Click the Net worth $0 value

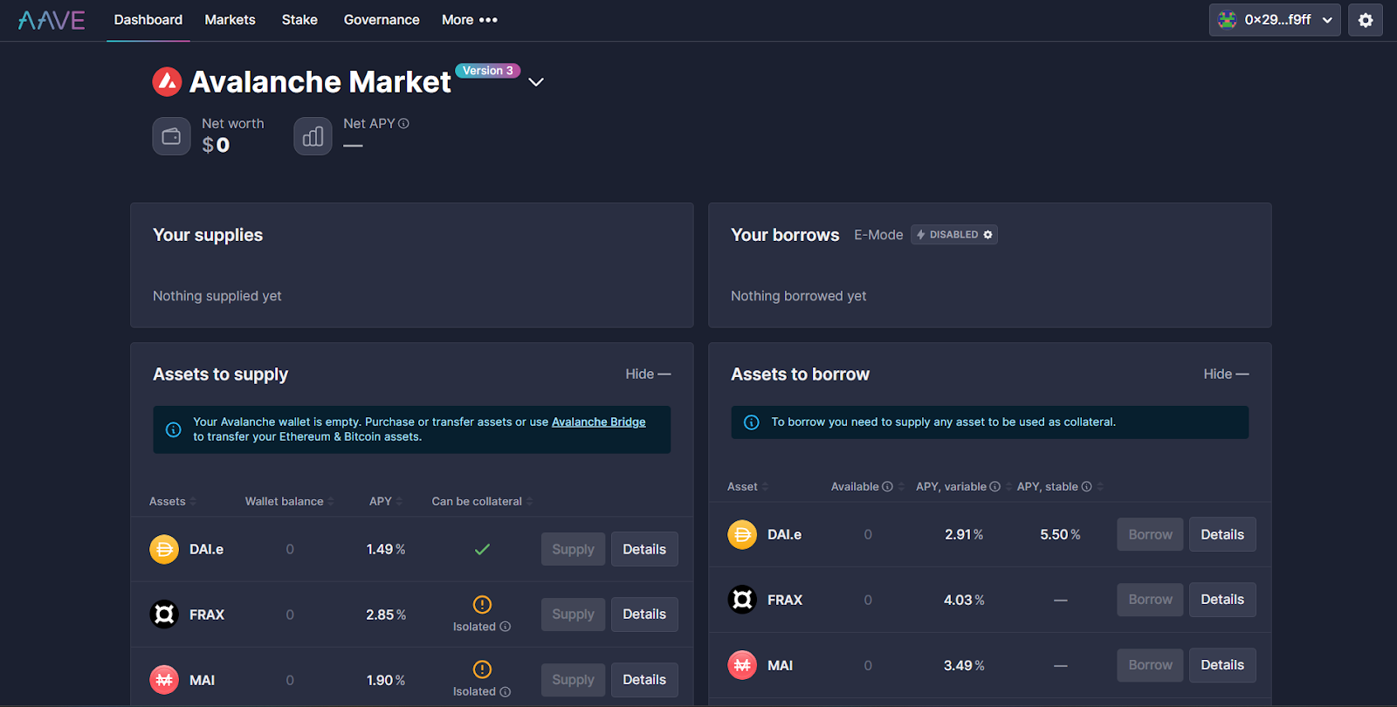(216, 145)
